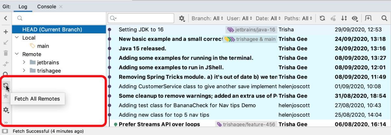Toggle the IntelliSort sorting arrows

pos(344,18)
